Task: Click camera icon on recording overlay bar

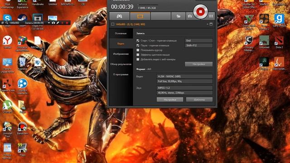Action: coord(53,23)
